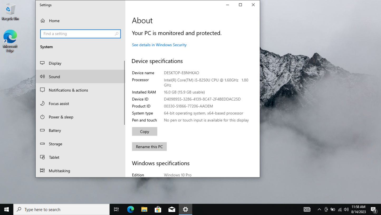This screenshot has width=381, height=215.
Task: Open the Action Center notifications icon
Action: (x=373, y=209)
